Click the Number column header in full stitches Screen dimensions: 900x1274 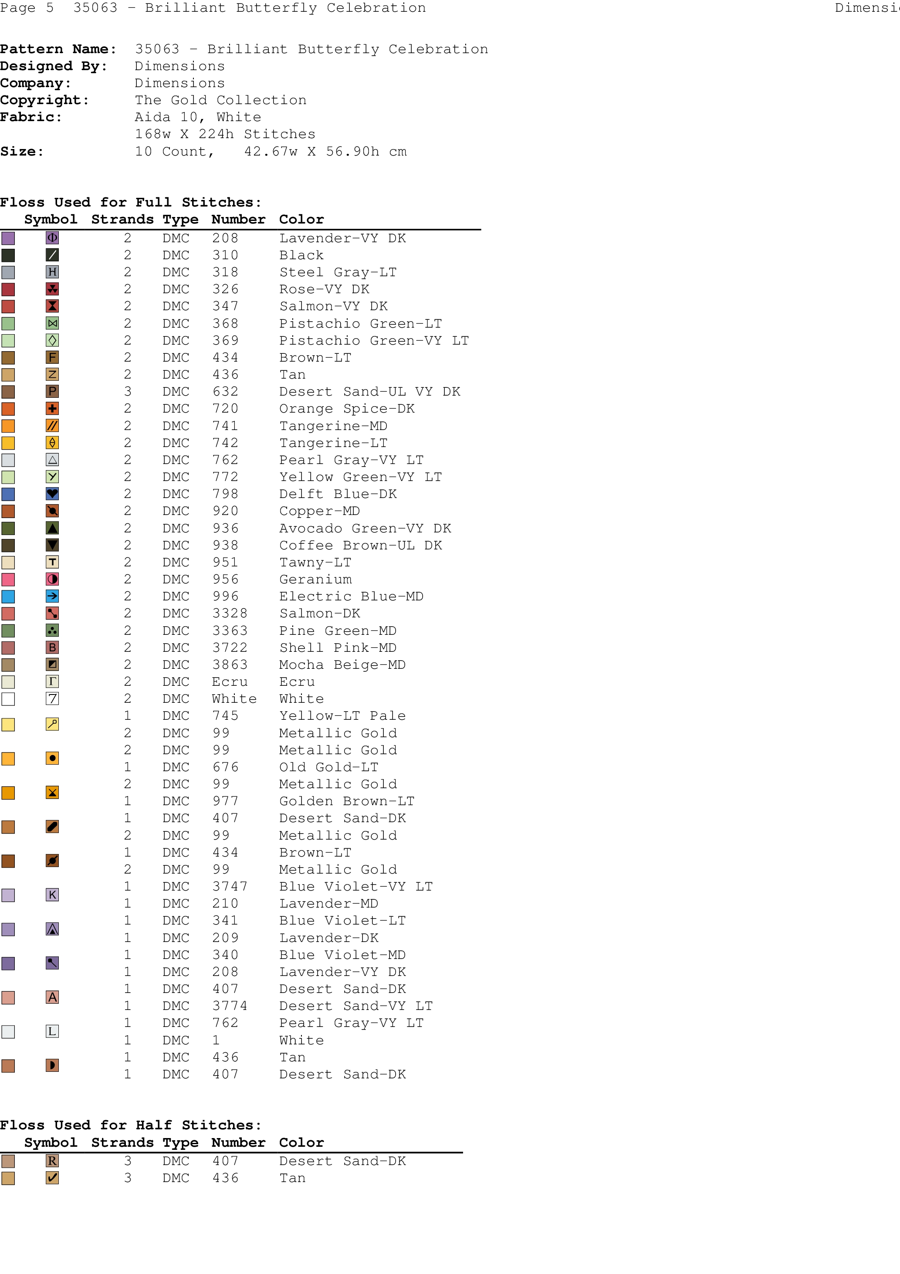click(x=238, y=219)
